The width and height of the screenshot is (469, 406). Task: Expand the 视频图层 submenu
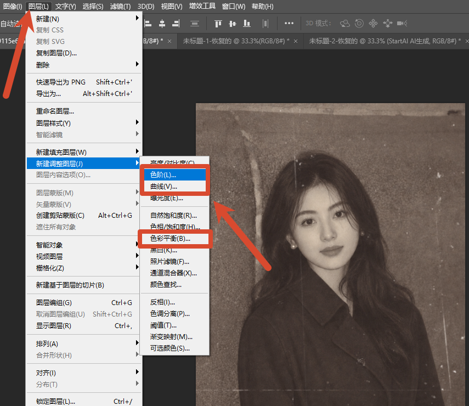pos(83,256)
